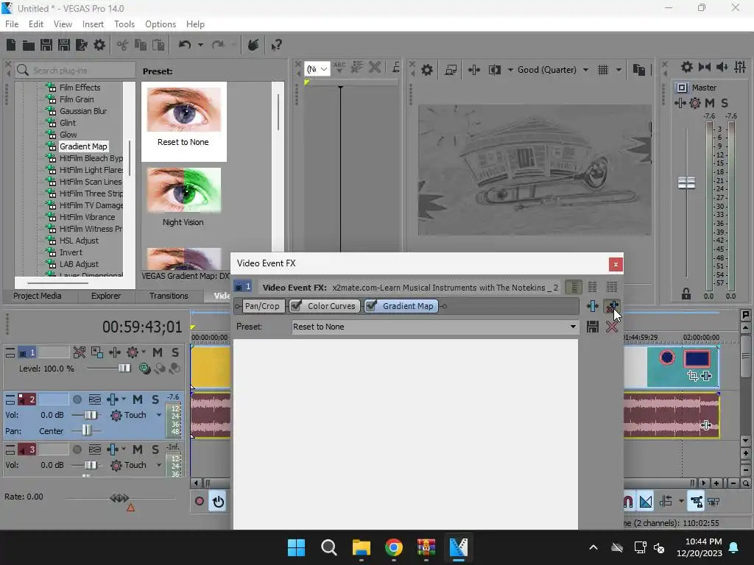Select Gaussian Blur plug-in in list

click(x=83, y=111)
